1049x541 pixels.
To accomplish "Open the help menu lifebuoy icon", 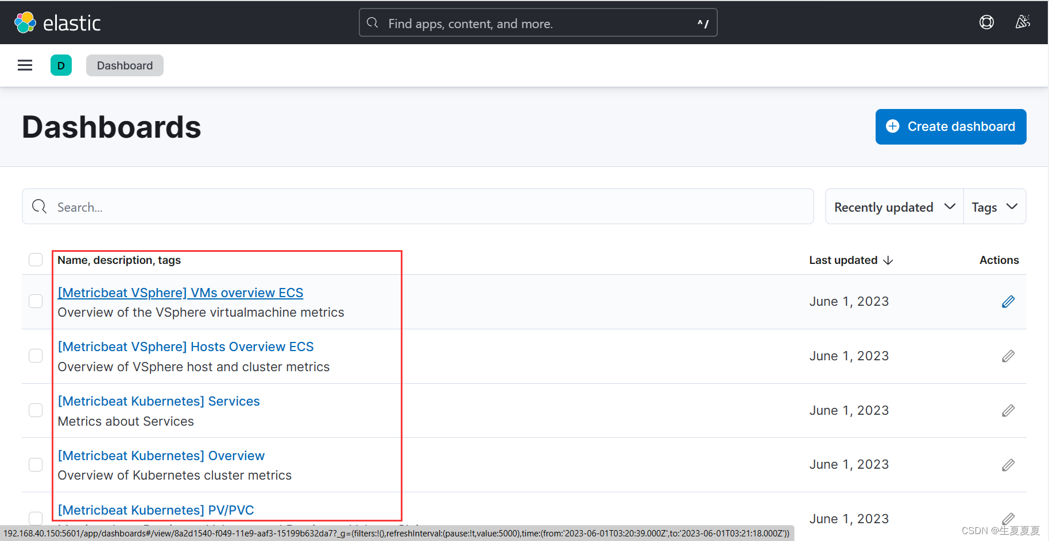I will pyautogui.click(x=986, y=22).
